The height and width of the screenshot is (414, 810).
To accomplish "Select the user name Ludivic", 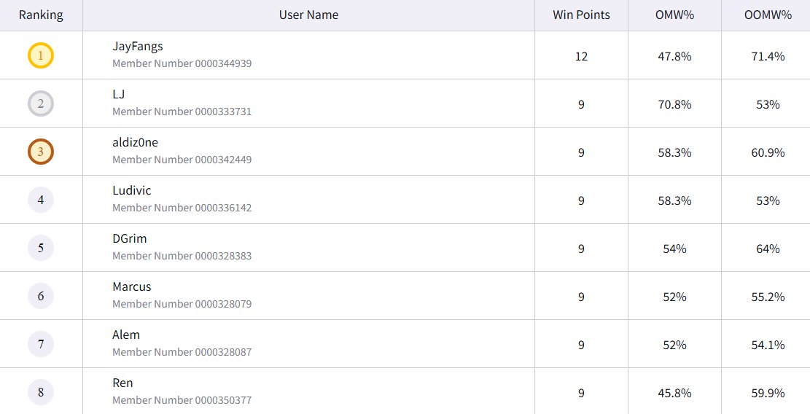I will [x=132, y=190].
